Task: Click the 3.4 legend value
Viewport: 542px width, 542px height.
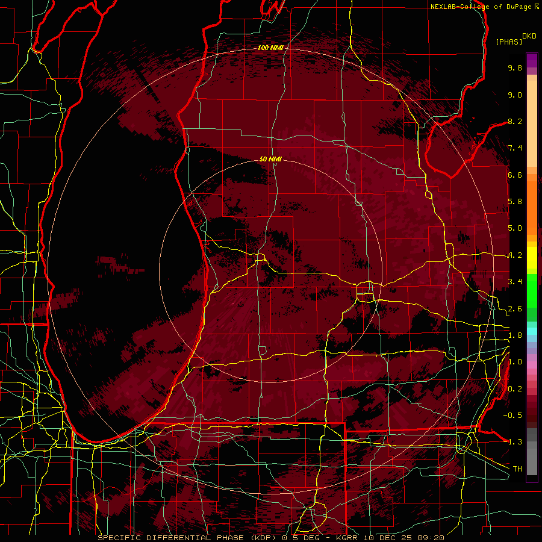Action: click(x=515, y=282)
